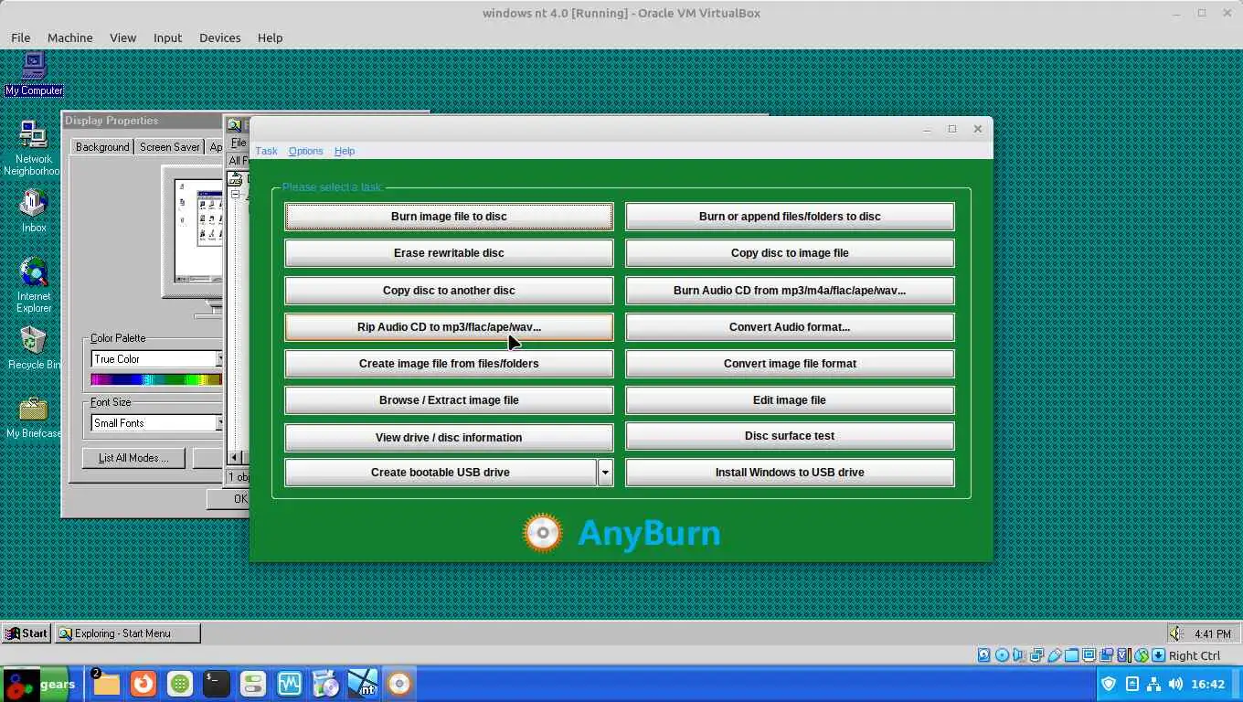Click Erase rewritable disc button
Screen dimensions: 1243x702
click(x=449, y=253)
